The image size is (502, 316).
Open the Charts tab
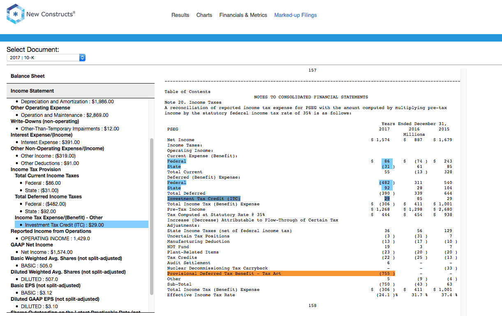(204, 15)
